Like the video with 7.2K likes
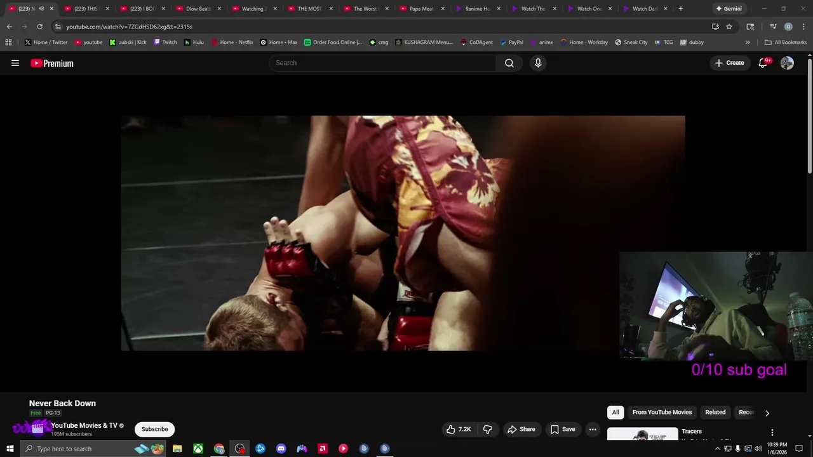 point(459,429)
